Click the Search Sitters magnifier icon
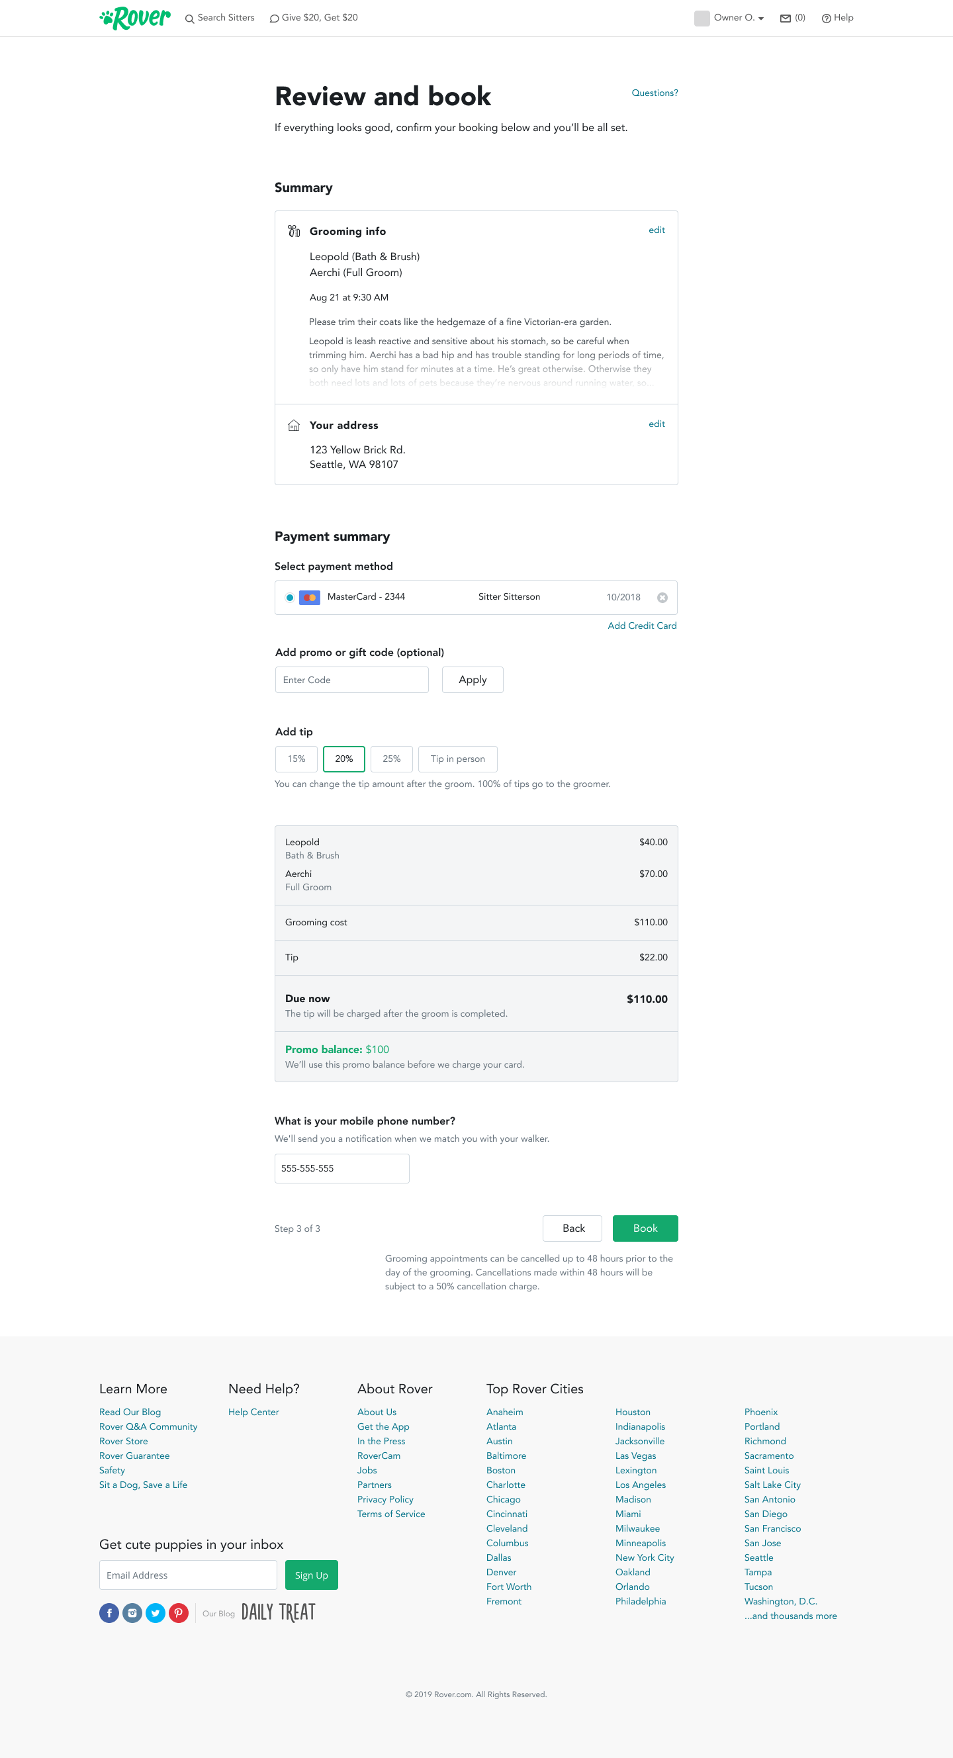The image size is (953, 1758). 190,19
